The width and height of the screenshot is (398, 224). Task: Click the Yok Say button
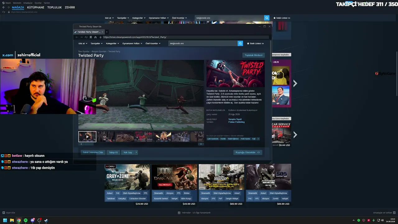[x=128, y=152]
